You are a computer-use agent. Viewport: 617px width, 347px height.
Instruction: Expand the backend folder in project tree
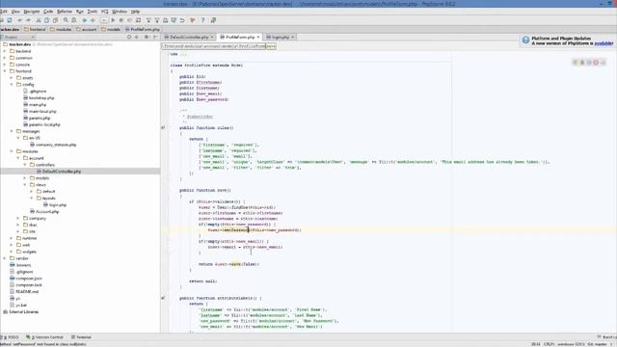click(x=5, y=51)
